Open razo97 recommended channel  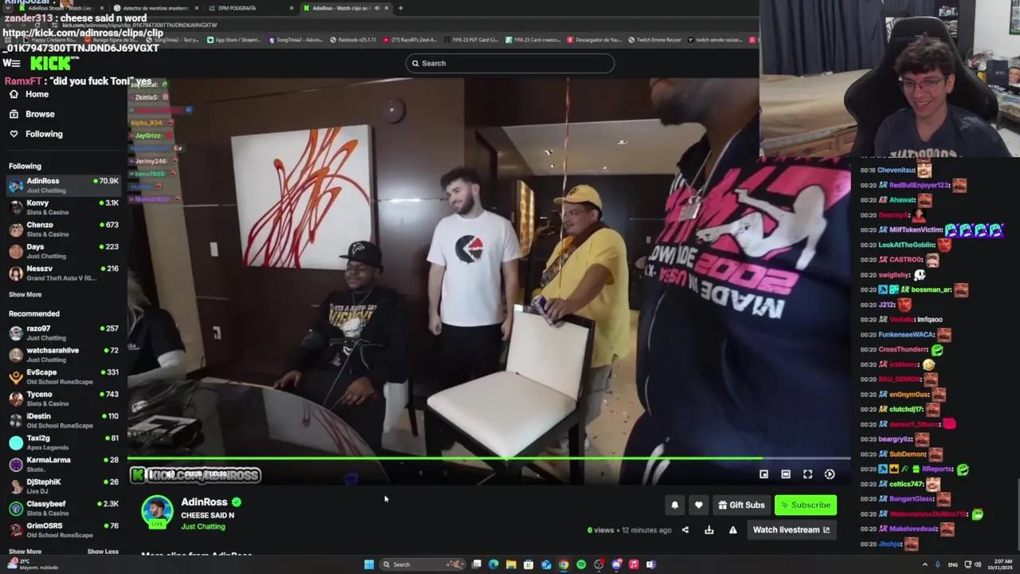(64, 333)
